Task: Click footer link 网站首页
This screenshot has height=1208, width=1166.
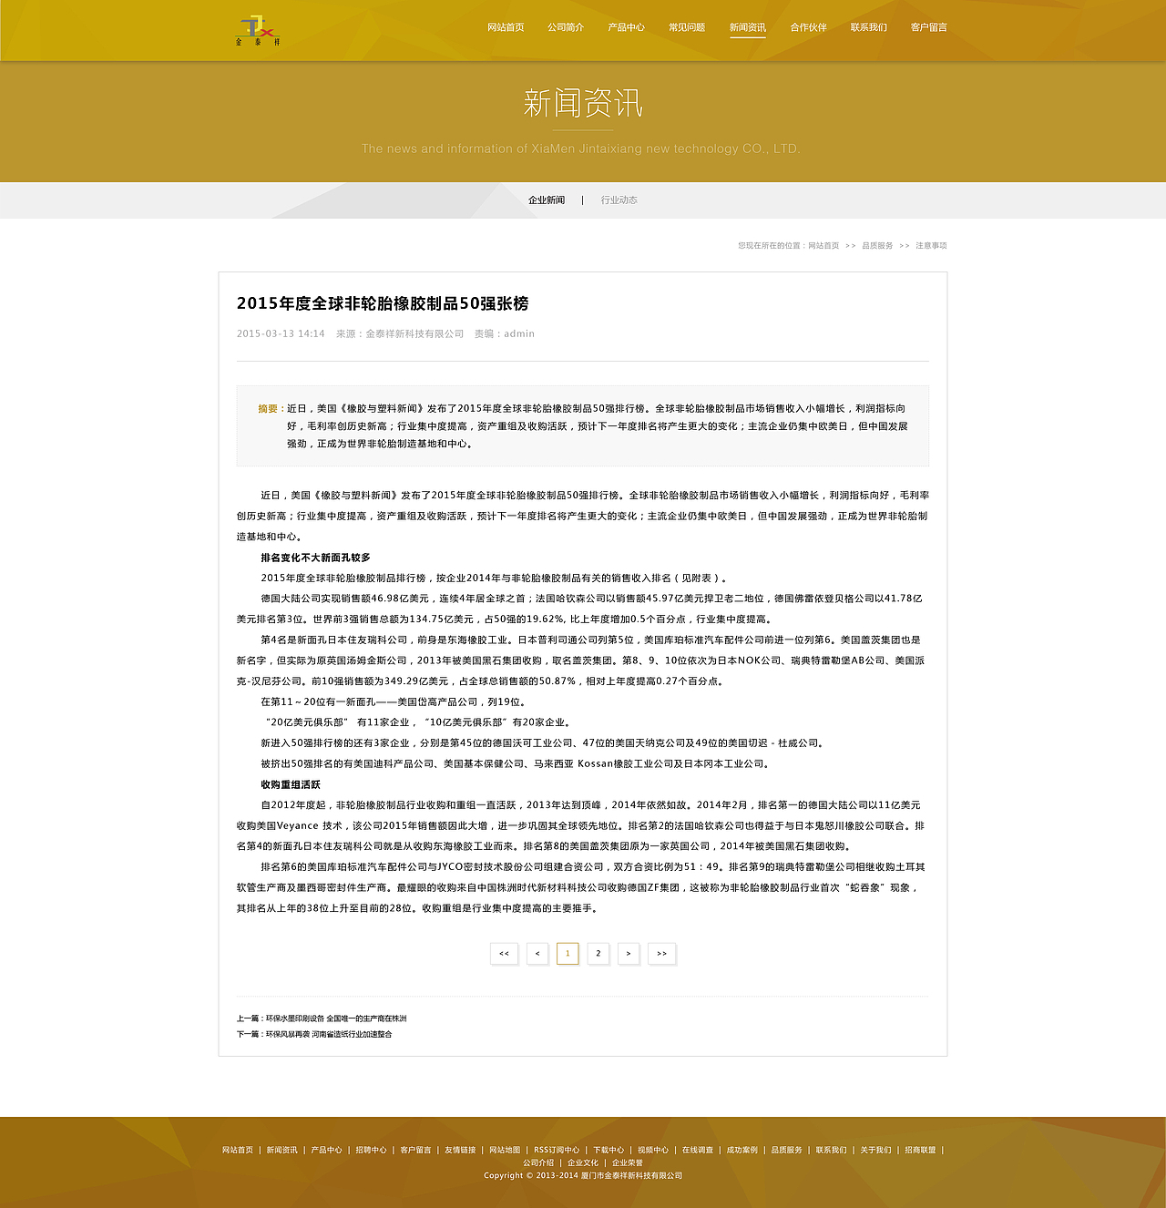Action: click(x=238, y=1151)
